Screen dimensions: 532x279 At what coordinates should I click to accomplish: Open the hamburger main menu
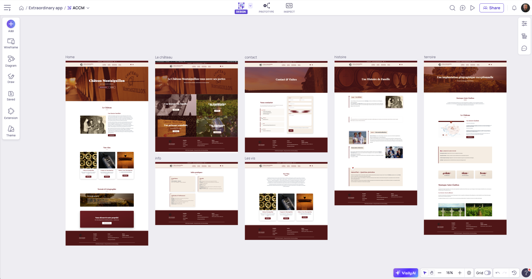(7, 8)
